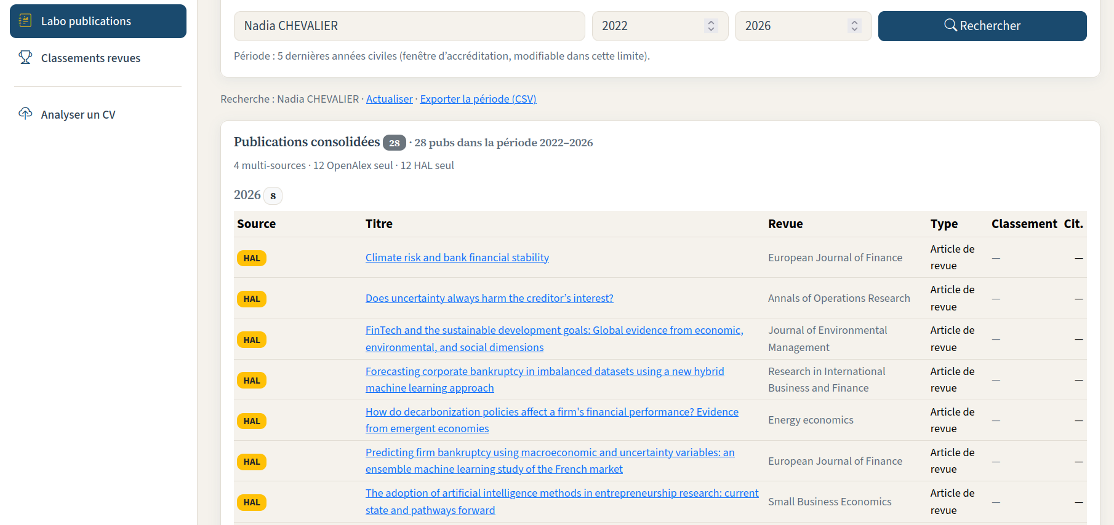
Task: Click the start year field showing 2022
Action: click(660, 26)
